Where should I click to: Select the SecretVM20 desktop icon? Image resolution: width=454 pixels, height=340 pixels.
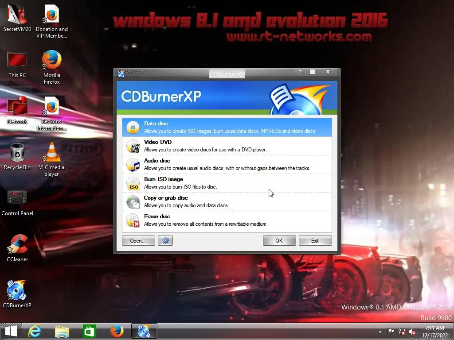point(17,18)
